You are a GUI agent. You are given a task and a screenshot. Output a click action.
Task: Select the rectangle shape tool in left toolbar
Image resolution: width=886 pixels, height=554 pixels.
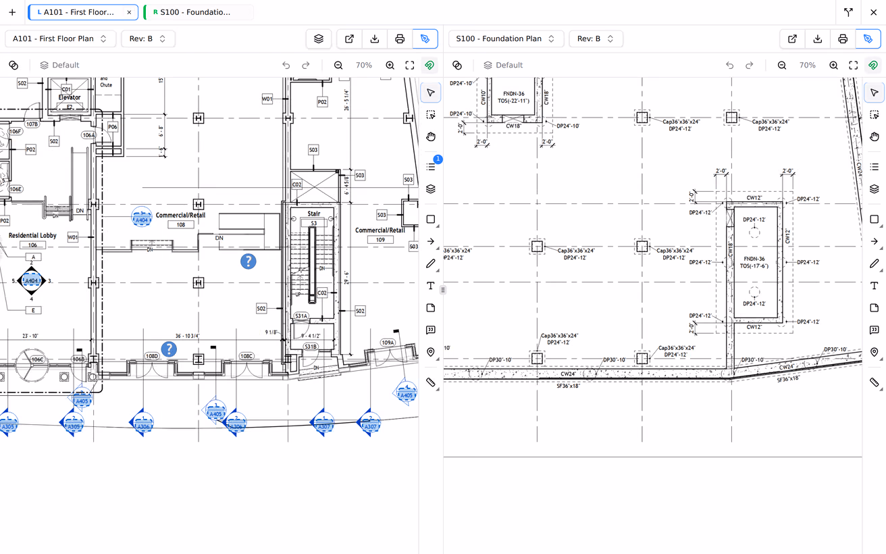tap(431, 220)
